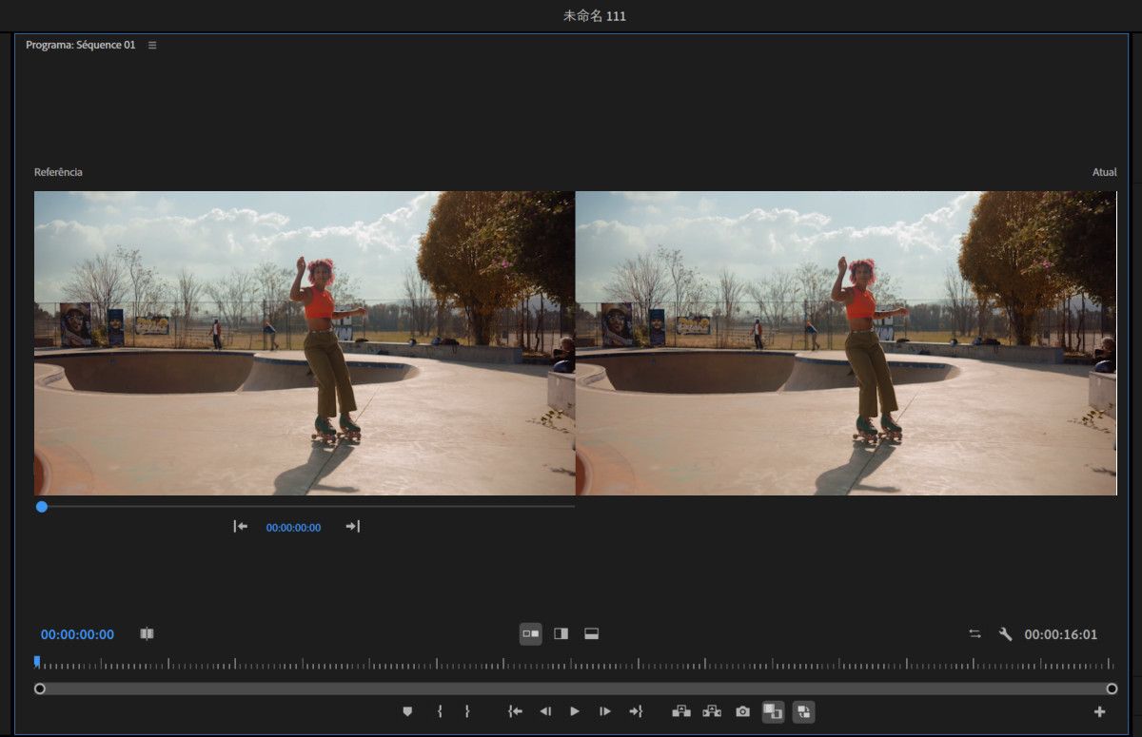Click the Mark Out bracket icon
The width and height of the screenshot is (1142, 737).
point(467,711)
